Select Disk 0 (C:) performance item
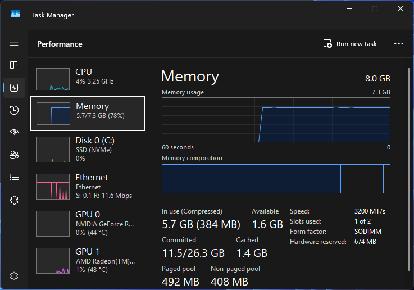414x290 pixels. click(88, 149)
